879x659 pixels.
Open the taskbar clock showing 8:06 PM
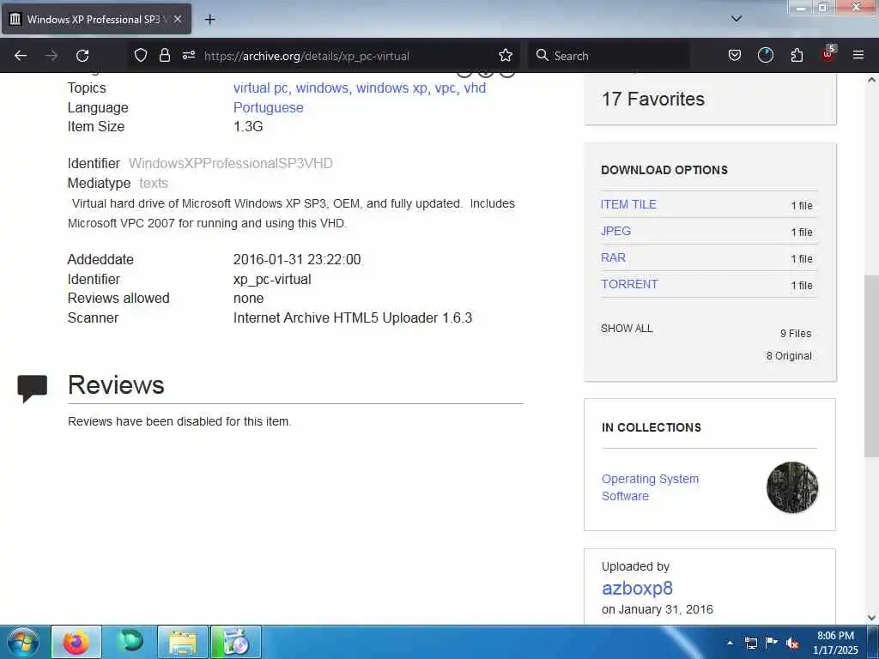tap(835, 643)
